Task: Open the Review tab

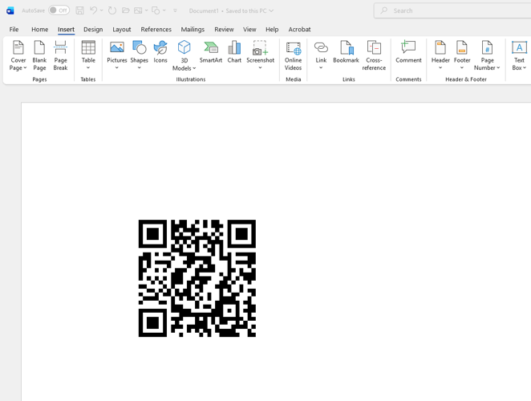Action: (x=224, y=30)
